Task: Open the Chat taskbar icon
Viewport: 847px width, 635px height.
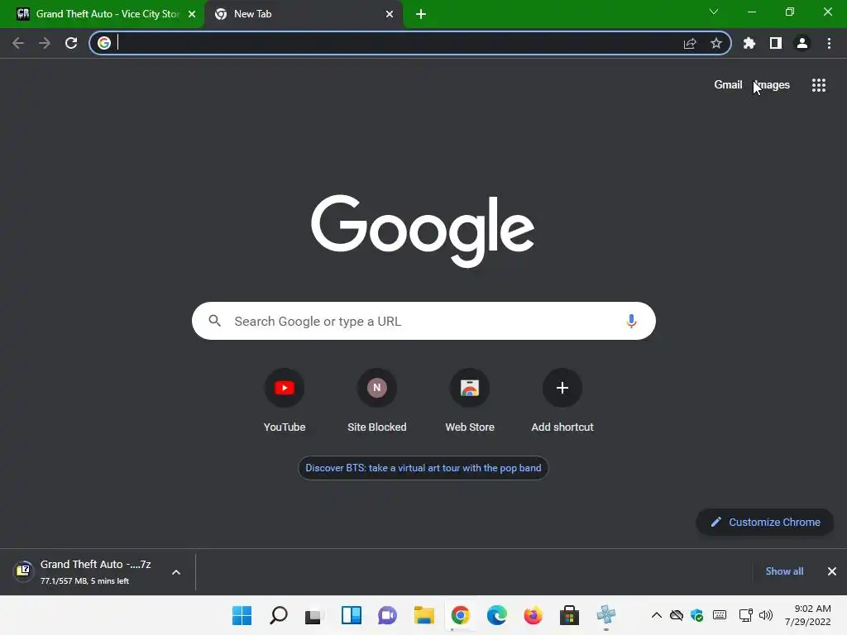Action: click(x=387, y=615)
